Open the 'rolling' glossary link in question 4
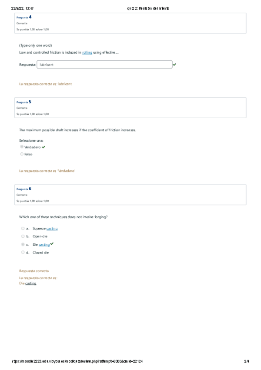Image resolution: width=261 pixels, height=370 pixels. [x=87, y=52]
